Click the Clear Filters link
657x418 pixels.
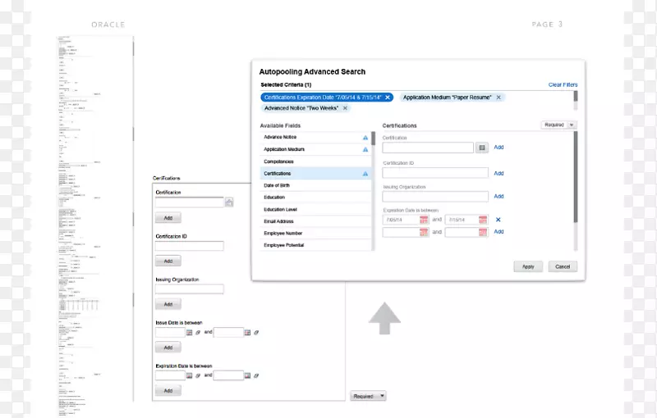563,84
